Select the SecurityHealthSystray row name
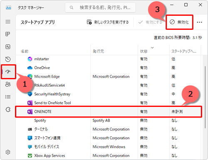The height and width of the screenshot is (160, 208). coord(52,94)
